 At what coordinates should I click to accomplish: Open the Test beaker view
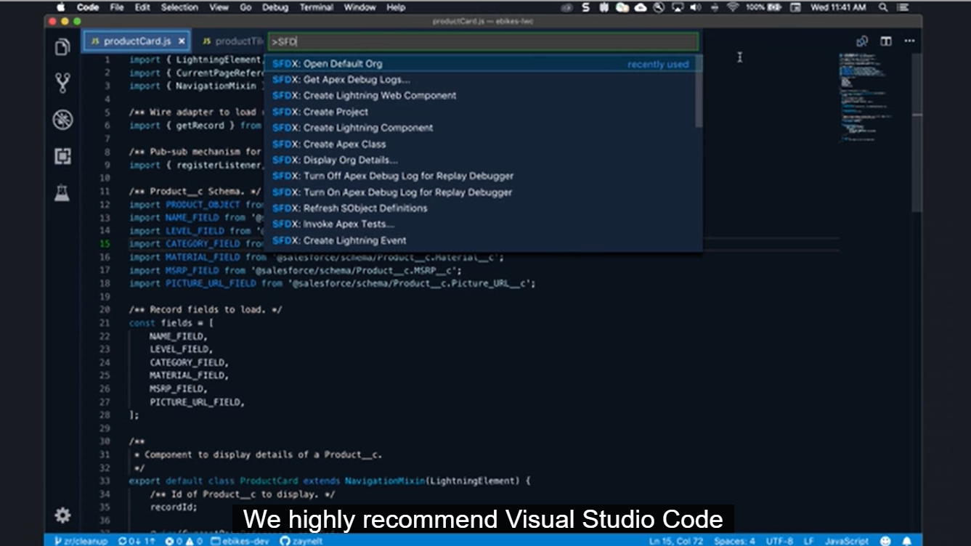pyautogui.click(x=62, y=193)
